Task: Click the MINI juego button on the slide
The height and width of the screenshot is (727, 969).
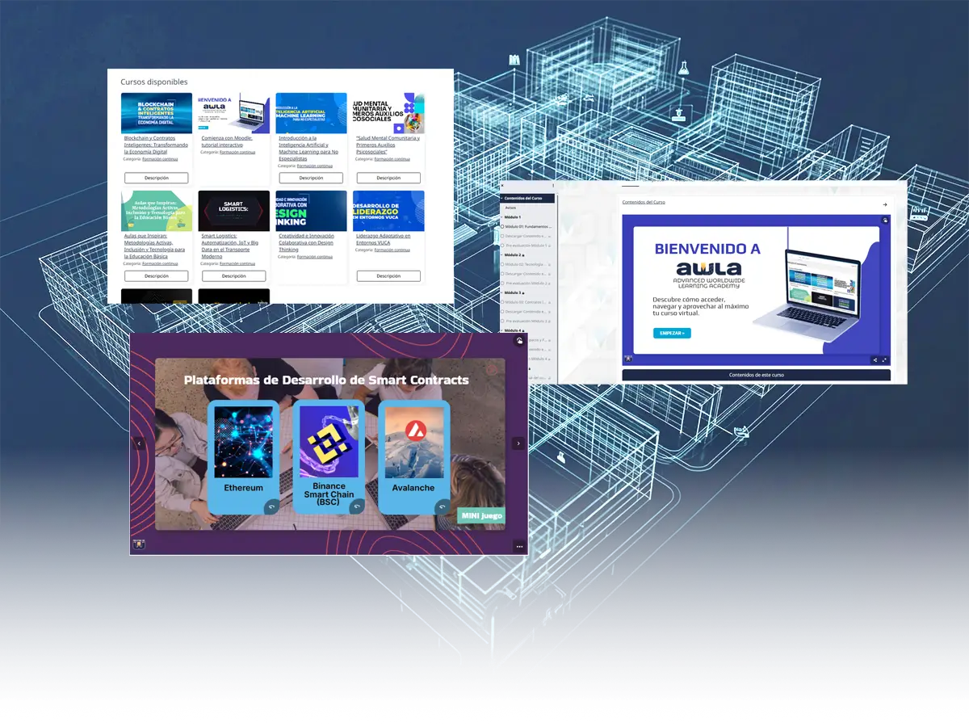Action: click(x=480, y=515)
